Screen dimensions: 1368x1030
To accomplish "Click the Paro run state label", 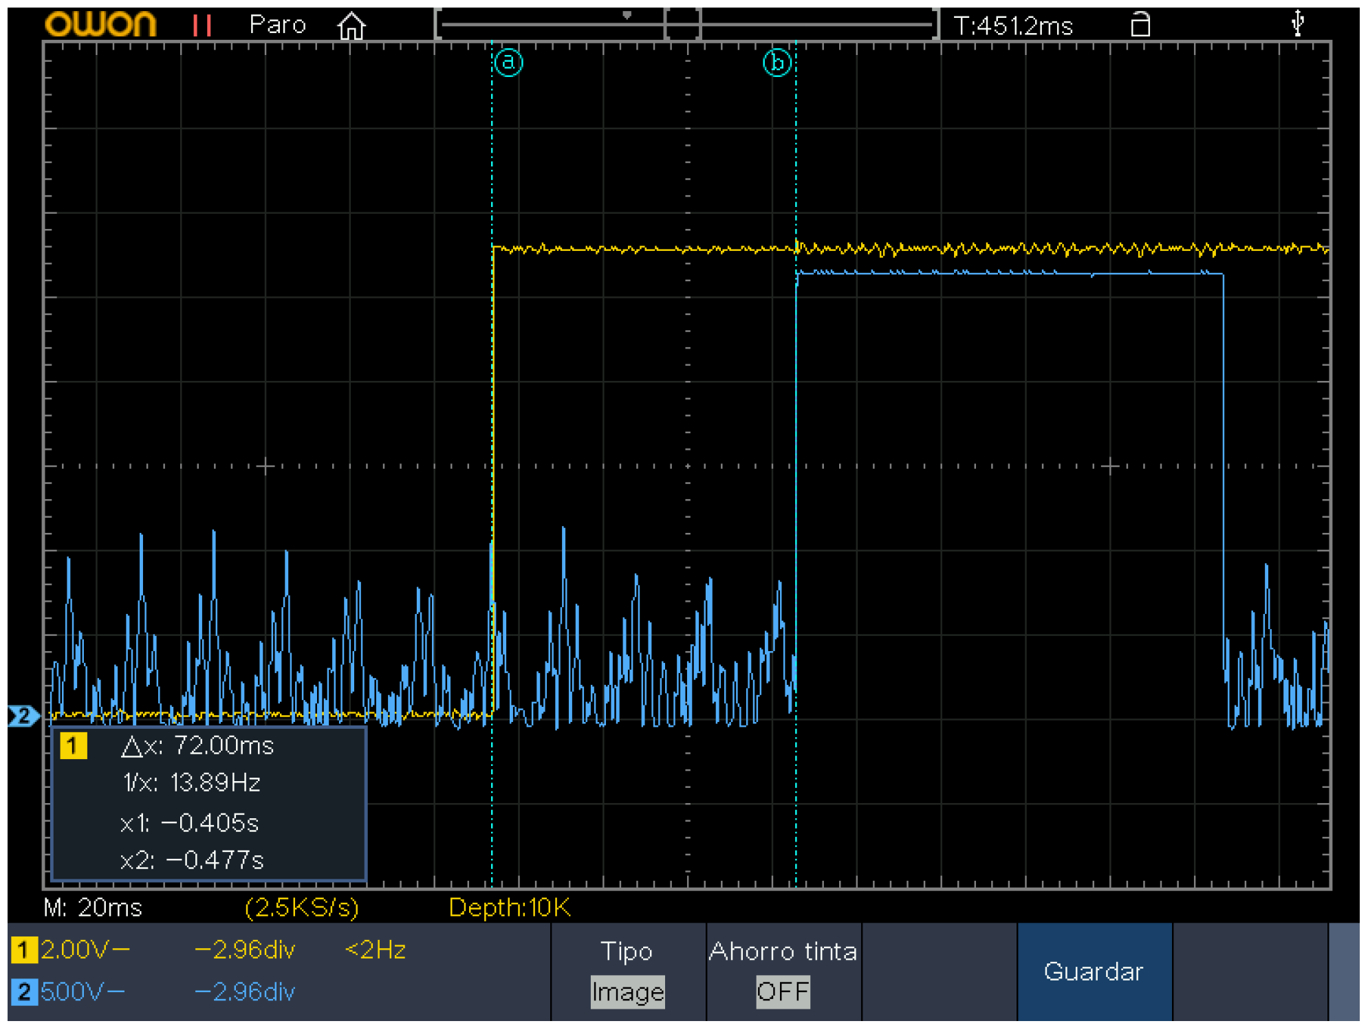I will (277, 25).
